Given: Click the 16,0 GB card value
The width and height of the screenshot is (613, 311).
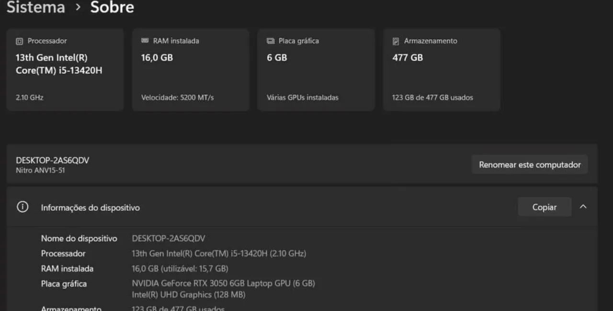Looking at the screenshot, I should (x=157, y=58).
